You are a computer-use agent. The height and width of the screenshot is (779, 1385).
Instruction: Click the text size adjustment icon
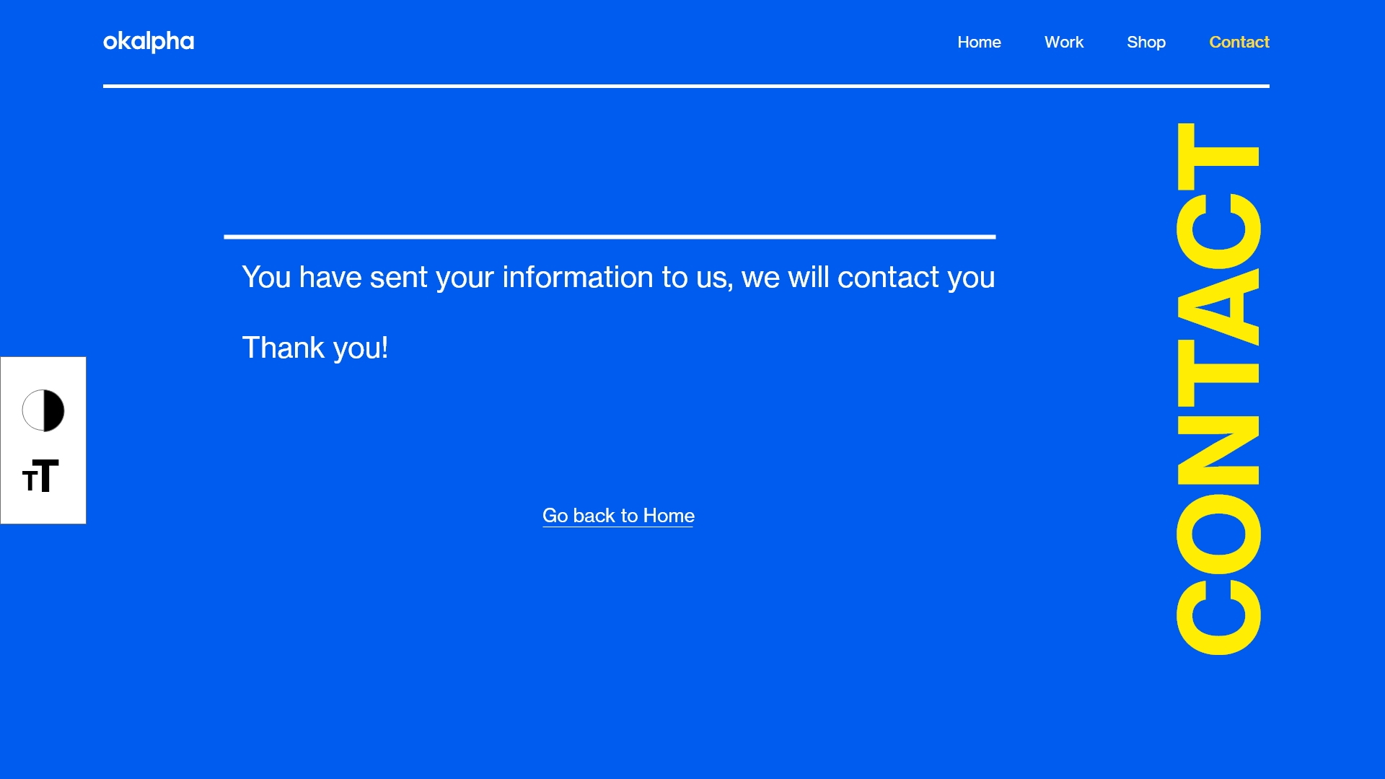click(x=40, y=476)
